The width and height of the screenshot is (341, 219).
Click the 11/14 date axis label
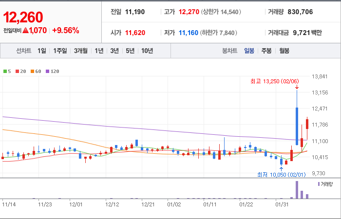(9, 205)
